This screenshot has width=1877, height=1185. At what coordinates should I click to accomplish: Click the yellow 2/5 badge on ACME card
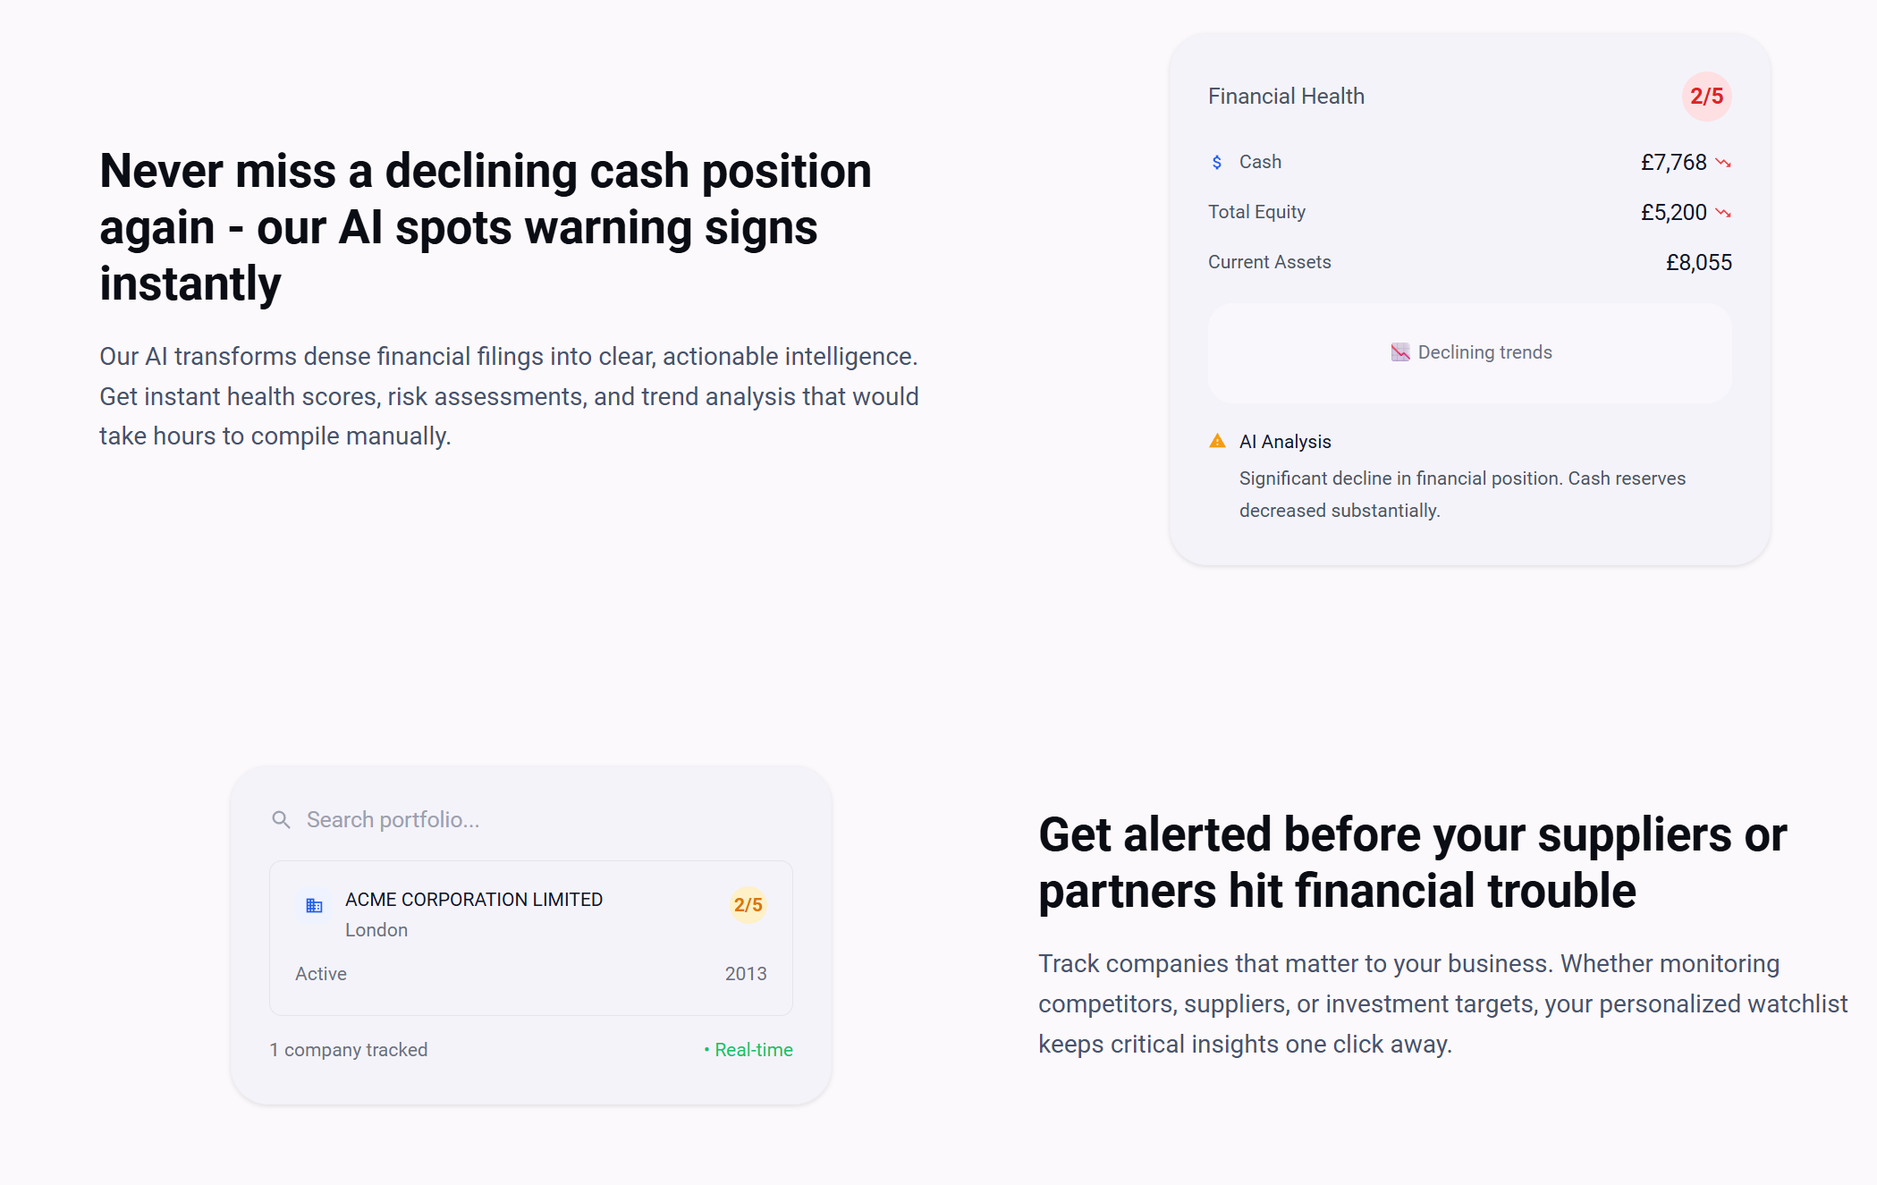click(748, 905)
